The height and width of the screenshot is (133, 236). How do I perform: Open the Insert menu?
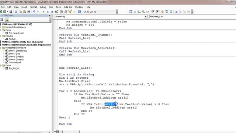24,7
